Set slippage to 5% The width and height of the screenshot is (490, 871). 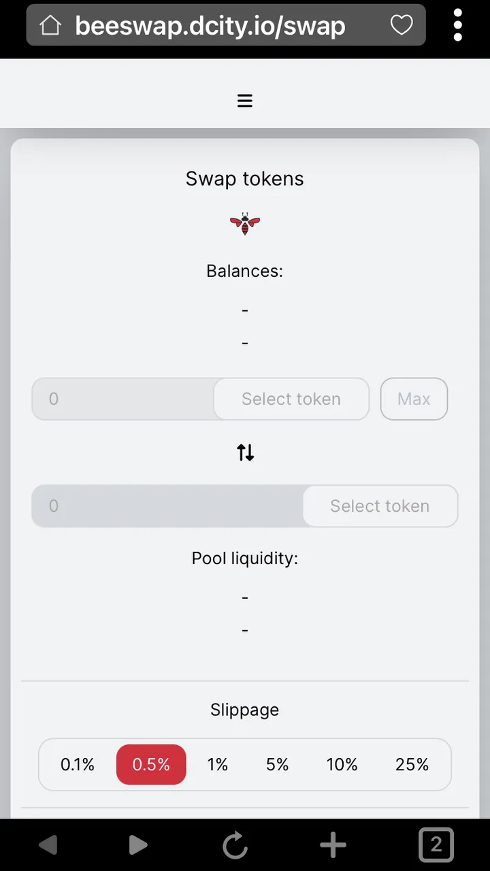point(278,765)
